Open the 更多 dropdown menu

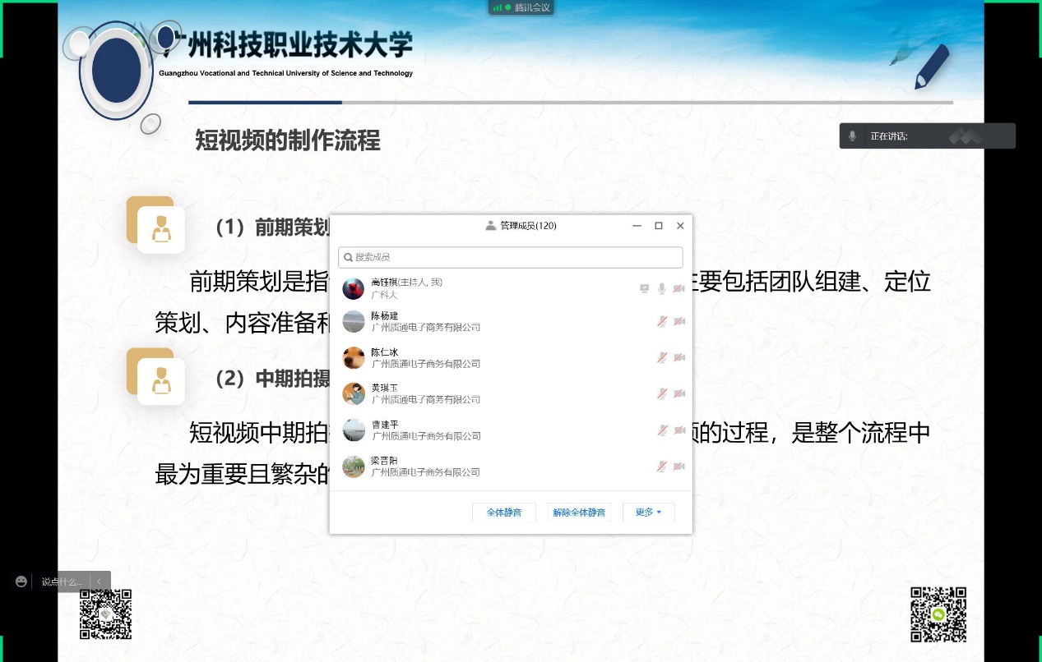[648, 513]
